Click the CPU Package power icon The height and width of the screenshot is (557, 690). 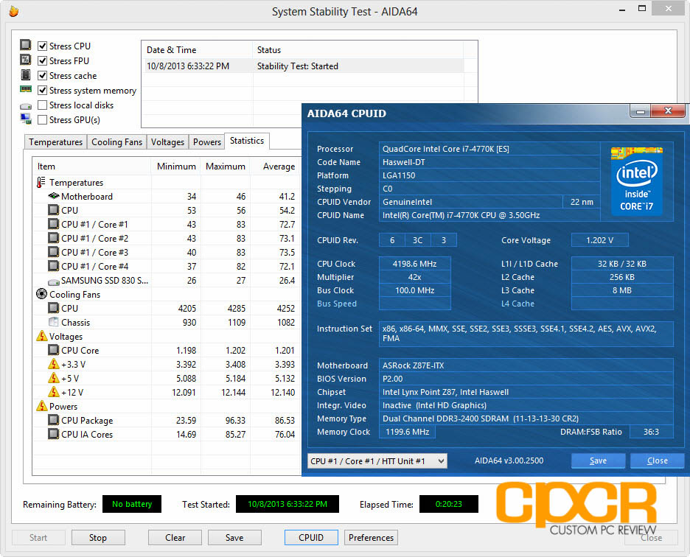[53, 420]
